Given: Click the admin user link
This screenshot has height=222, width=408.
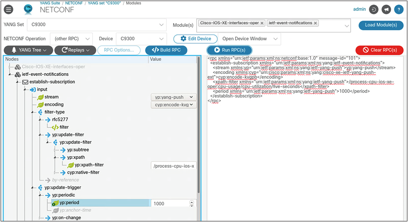Looking at the screenshot, I should point(359,9).
